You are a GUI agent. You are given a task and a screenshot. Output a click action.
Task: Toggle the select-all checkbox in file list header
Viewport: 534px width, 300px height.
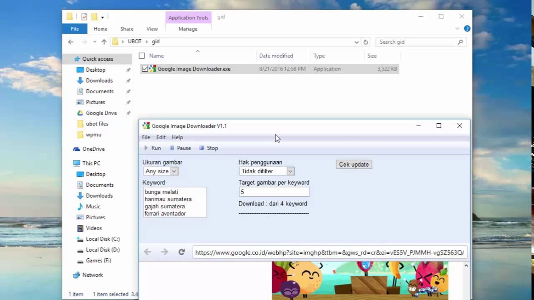(x=142, y=55)
